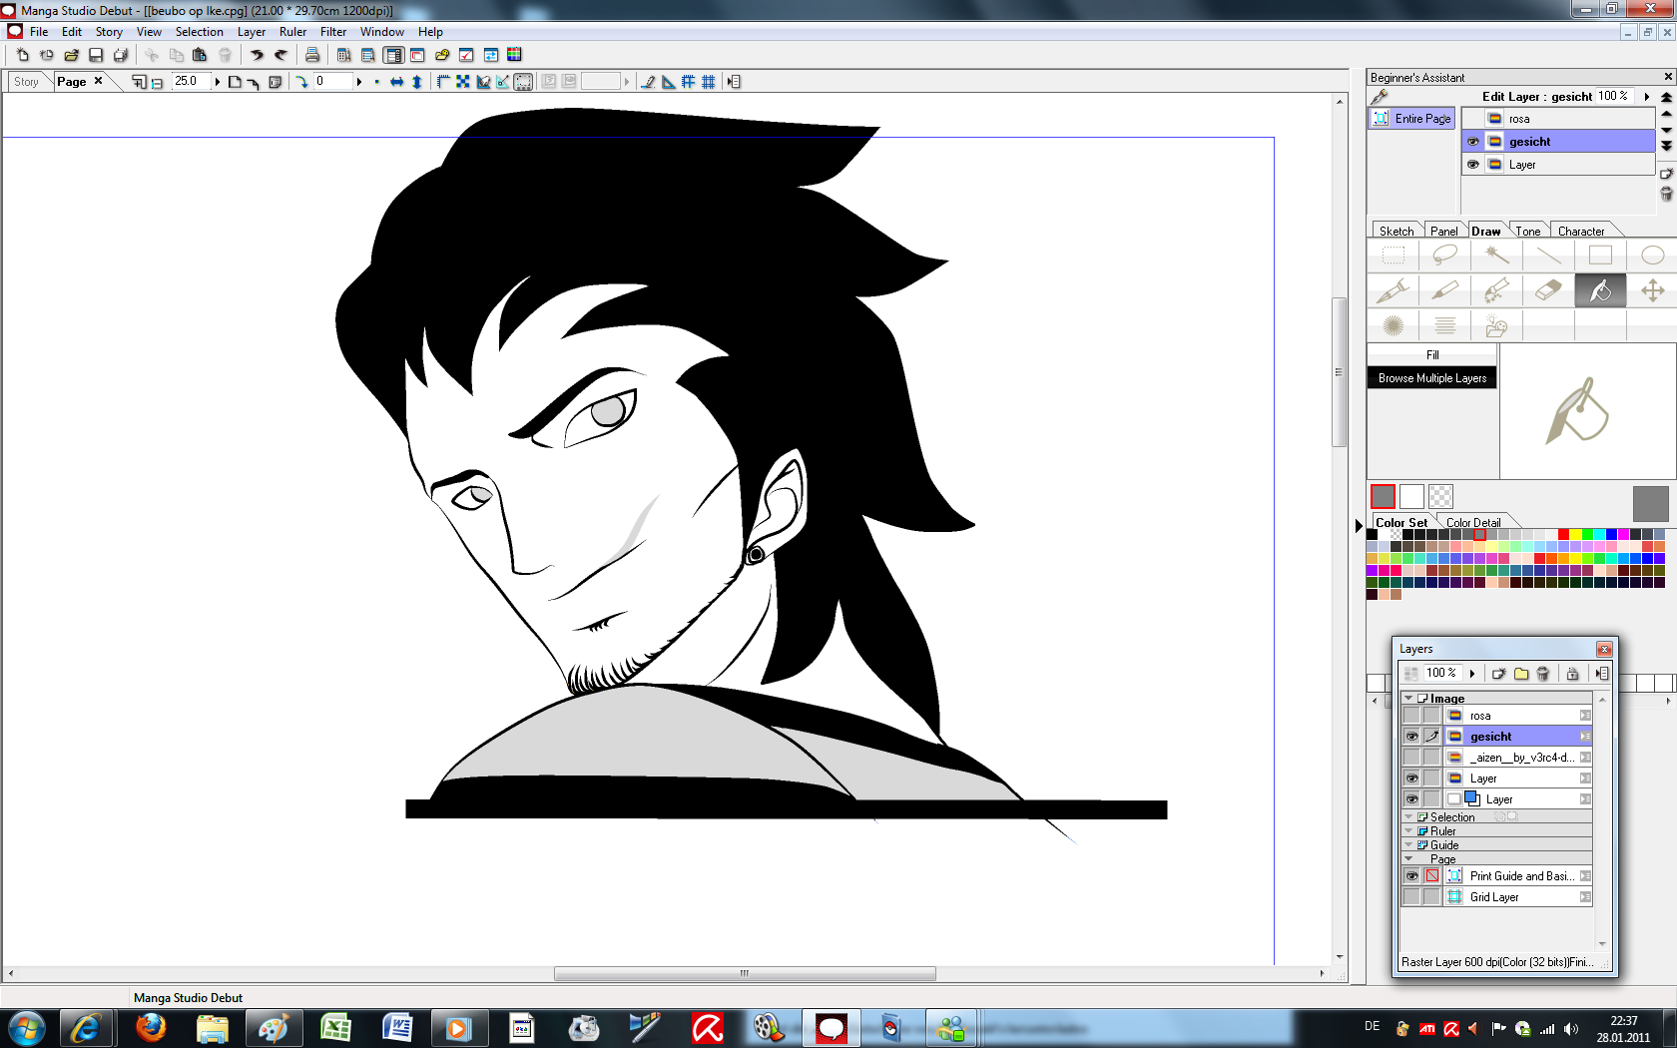Click the trash icon in Layers panel

point(1543,674)
